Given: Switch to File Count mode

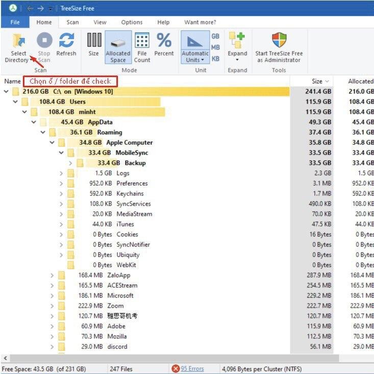Looking at the screenshot, I should pyautogui.click(x=142, y=47).
